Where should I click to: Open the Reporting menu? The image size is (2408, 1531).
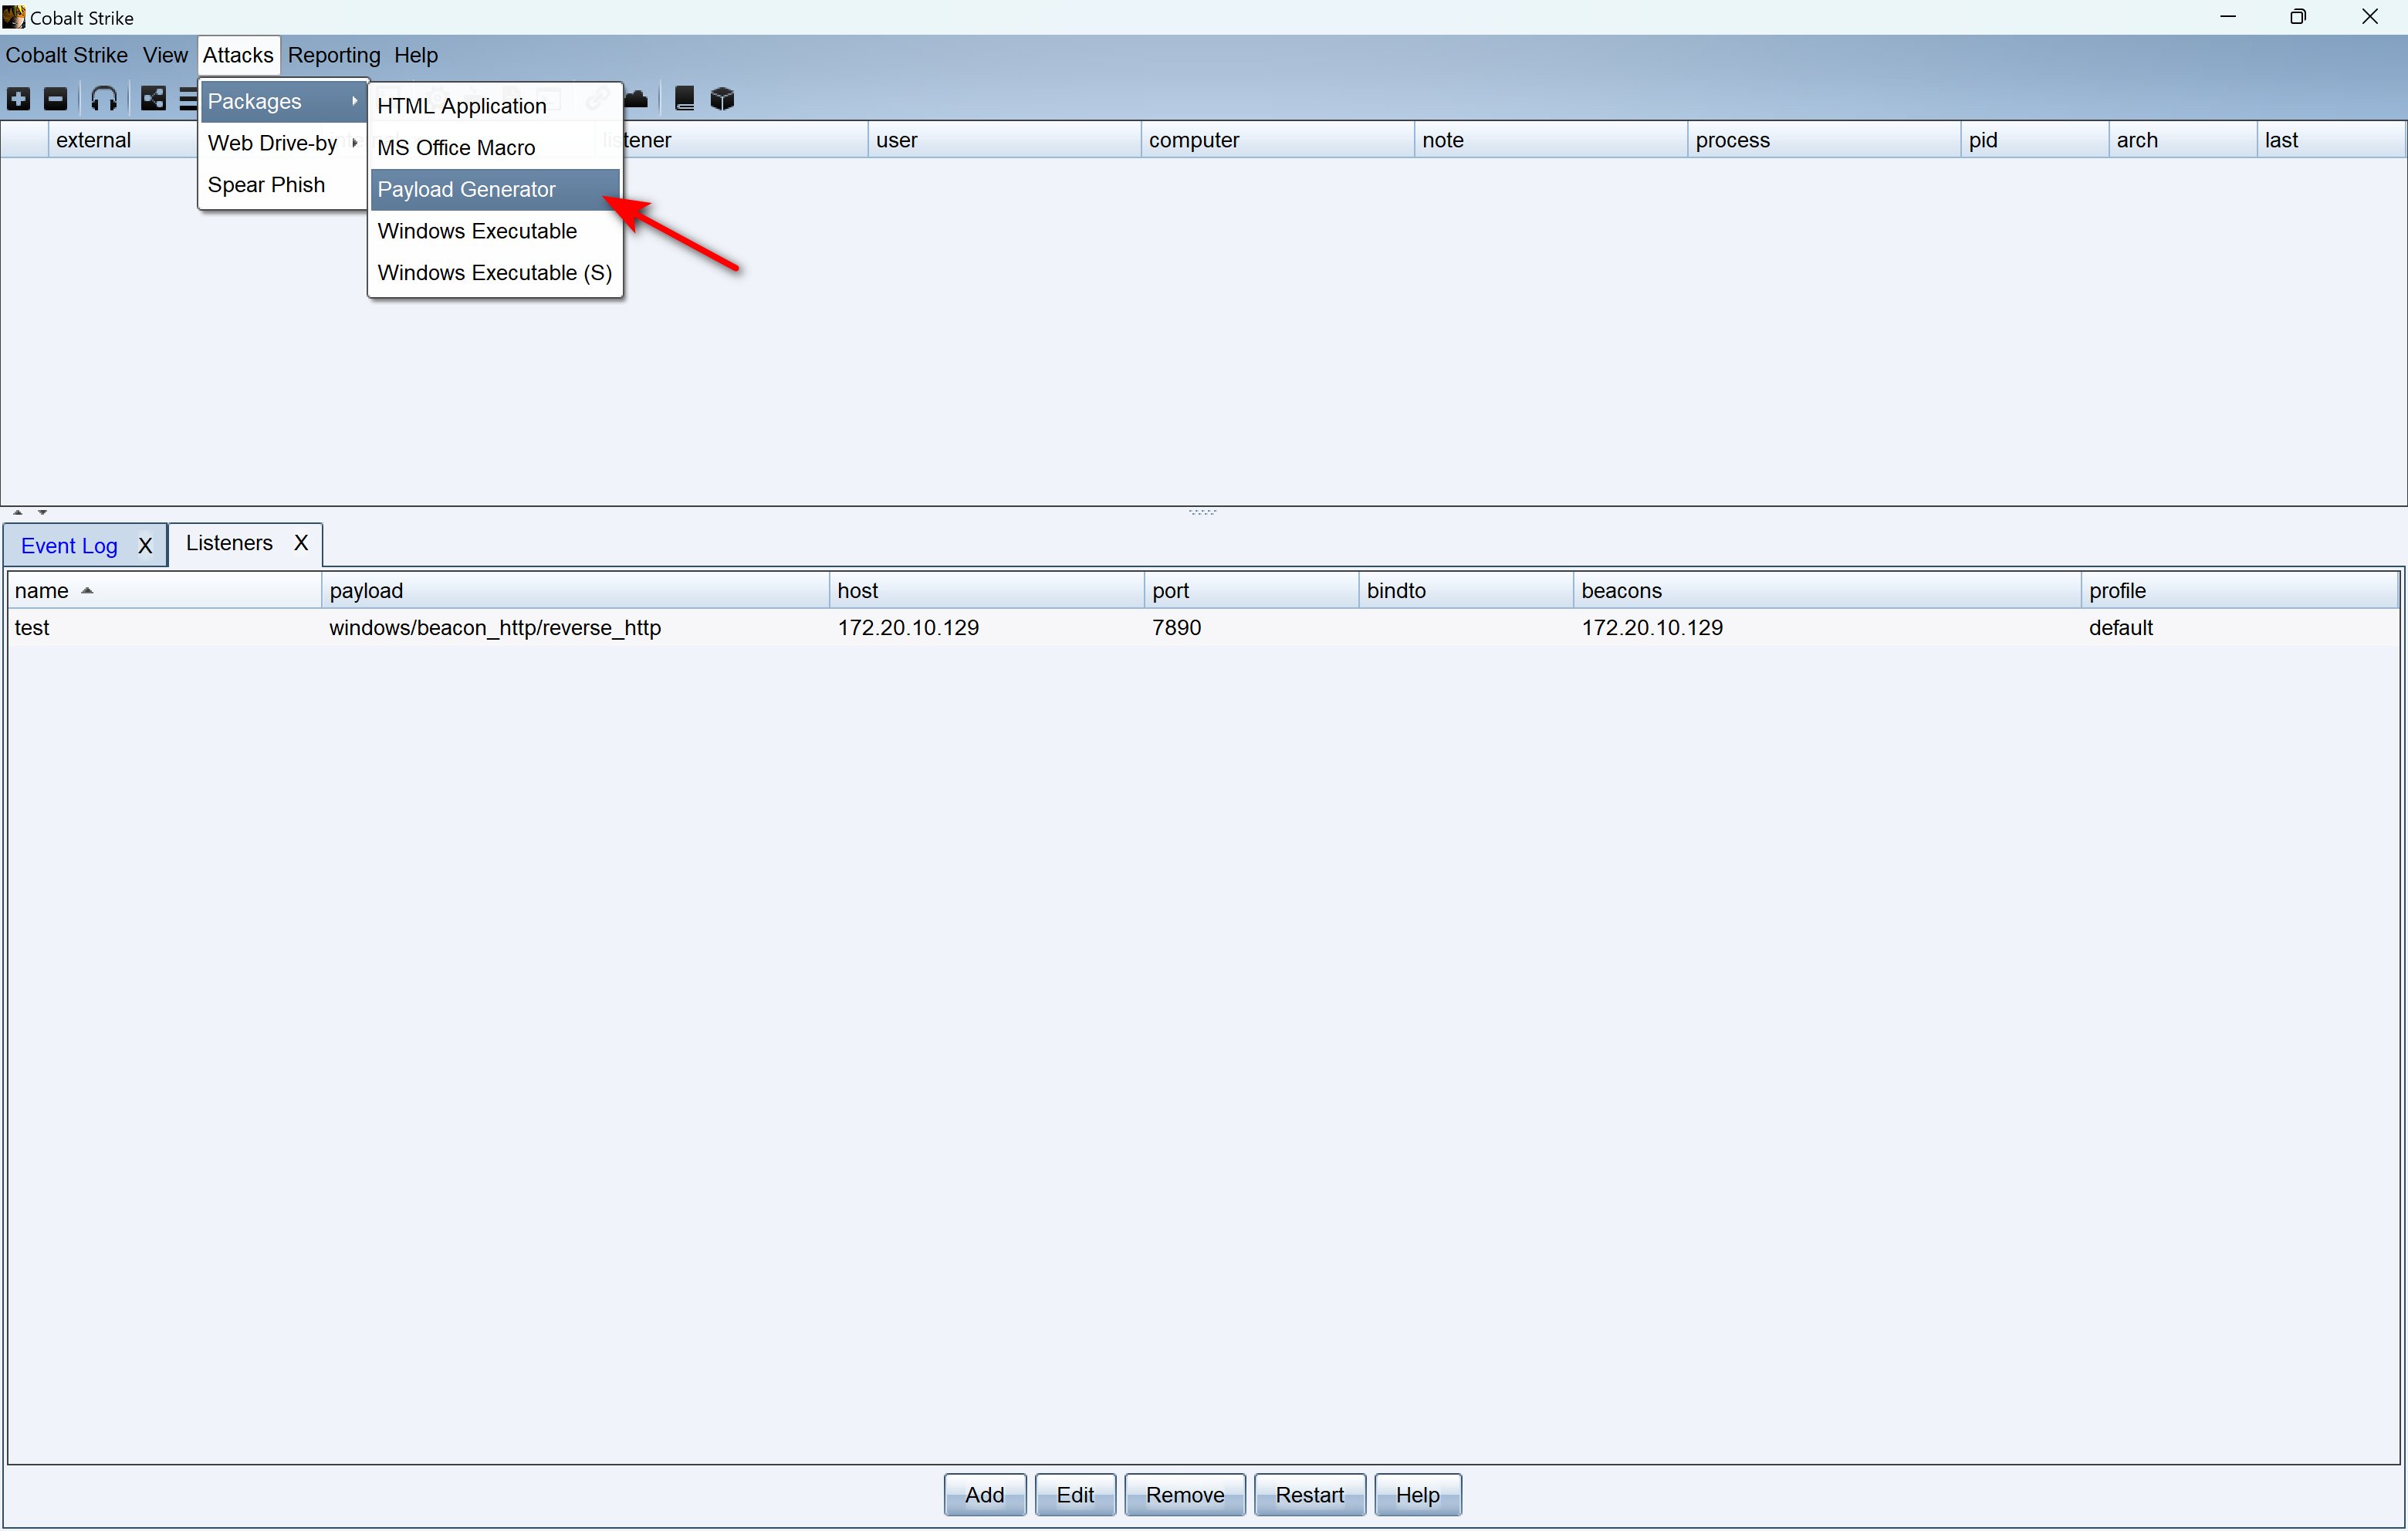point(334,55)
